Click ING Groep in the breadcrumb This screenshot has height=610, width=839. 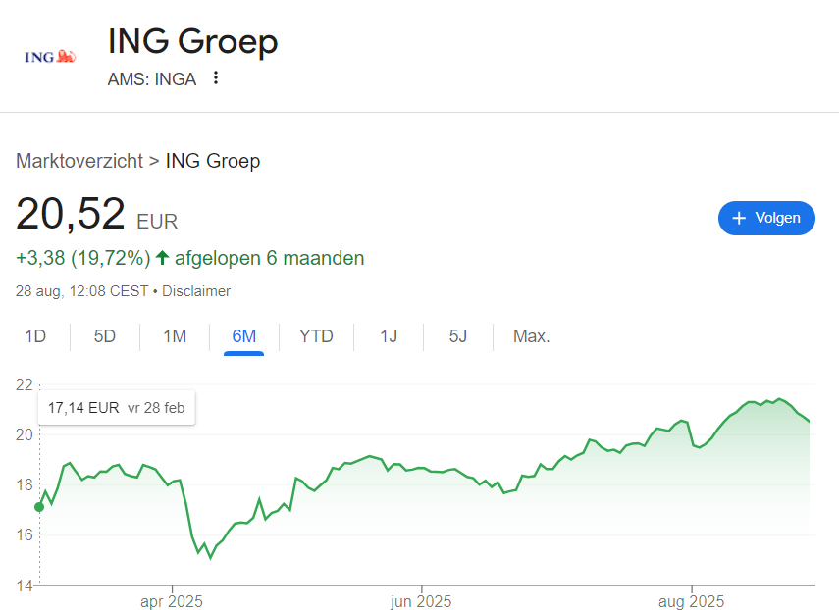[x=213, y=161]
